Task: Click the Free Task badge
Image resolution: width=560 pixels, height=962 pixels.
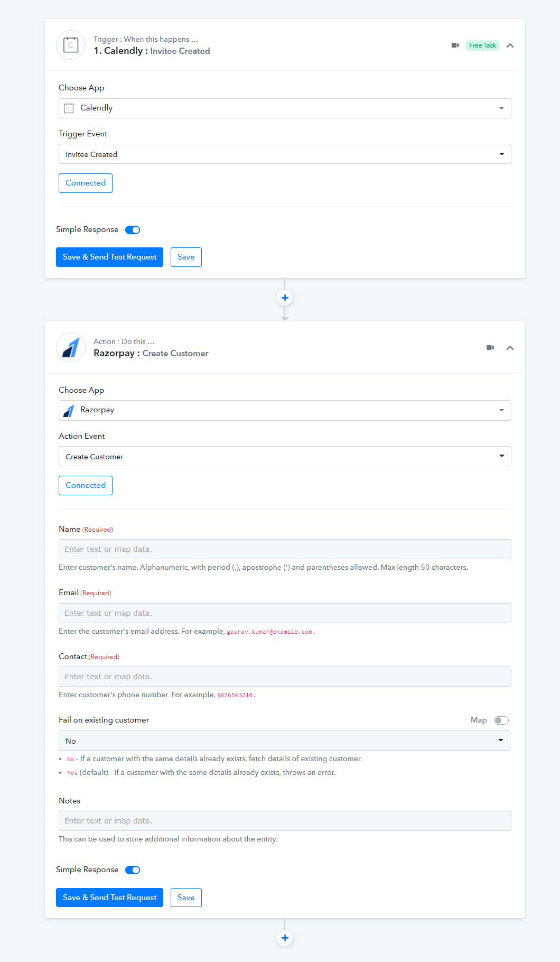Action: [x=482, y=45]
